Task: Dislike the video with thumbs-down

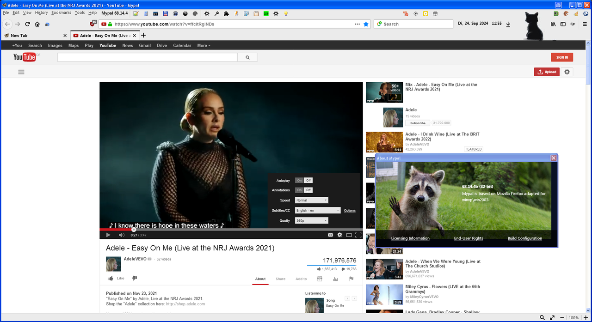Action: (x=135, y=278)
